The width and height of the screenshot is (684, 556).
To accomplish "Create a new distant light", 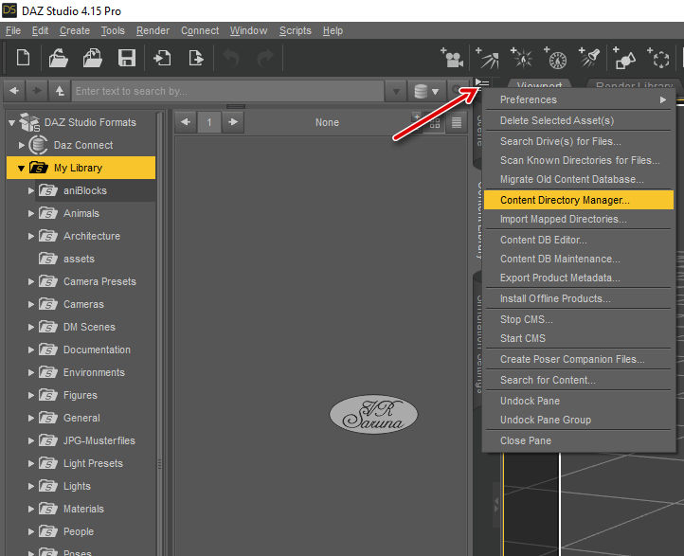I will tap(487, 58).
